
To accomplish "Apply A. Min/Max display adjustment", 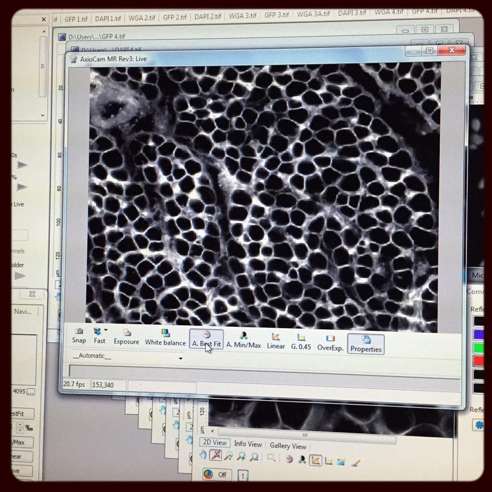I will [x=244, y=340].
